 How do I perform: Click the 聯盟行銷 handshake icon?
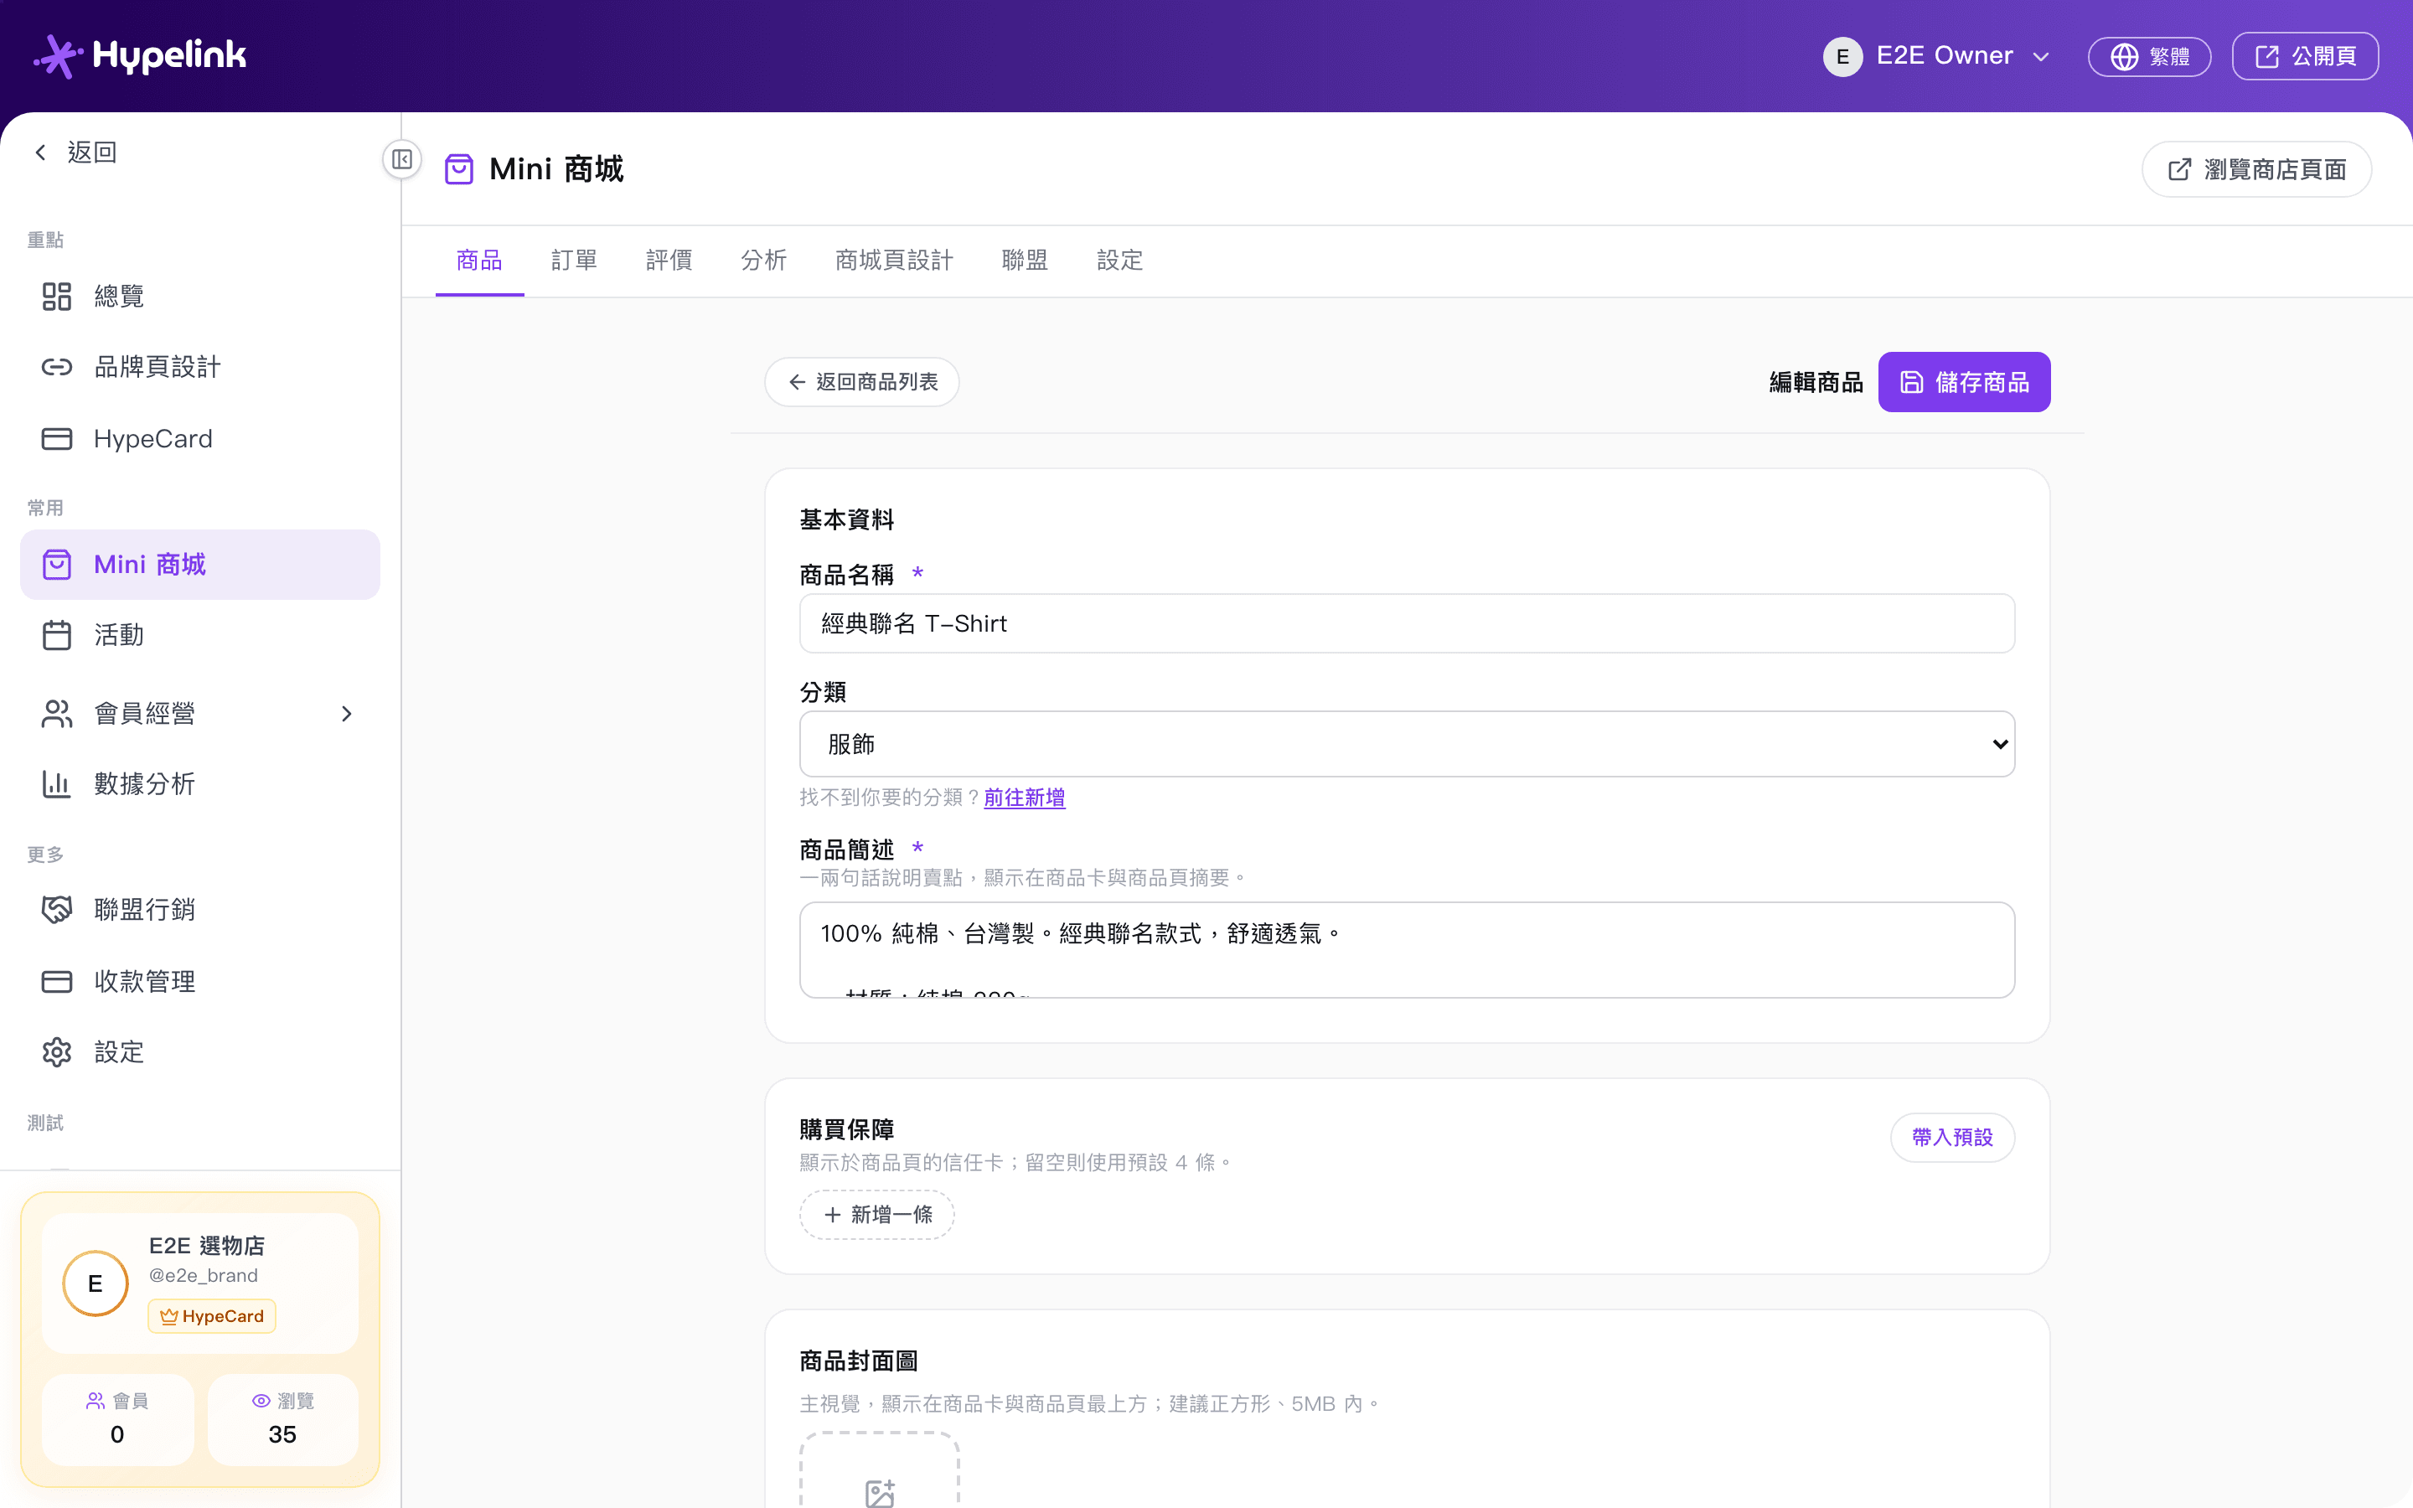(57, 910)
